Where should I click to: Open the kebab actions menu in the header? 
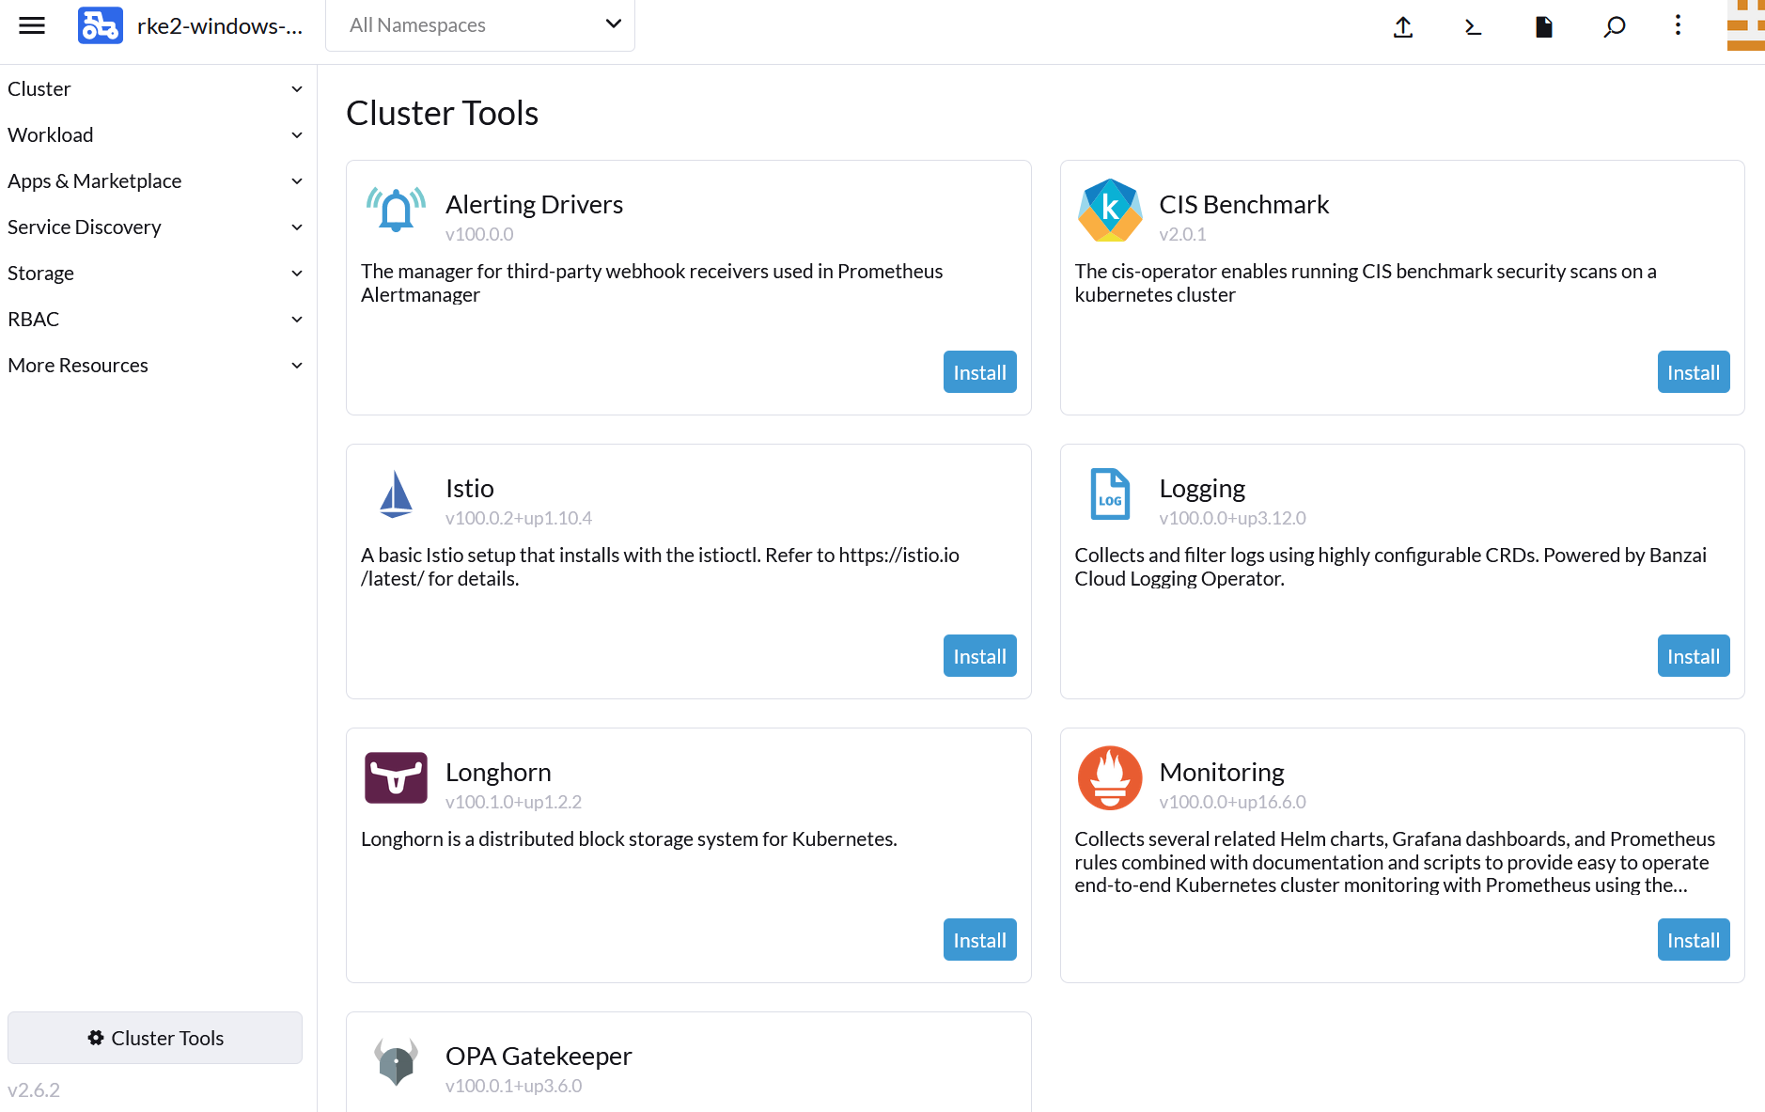[1678, 27]
